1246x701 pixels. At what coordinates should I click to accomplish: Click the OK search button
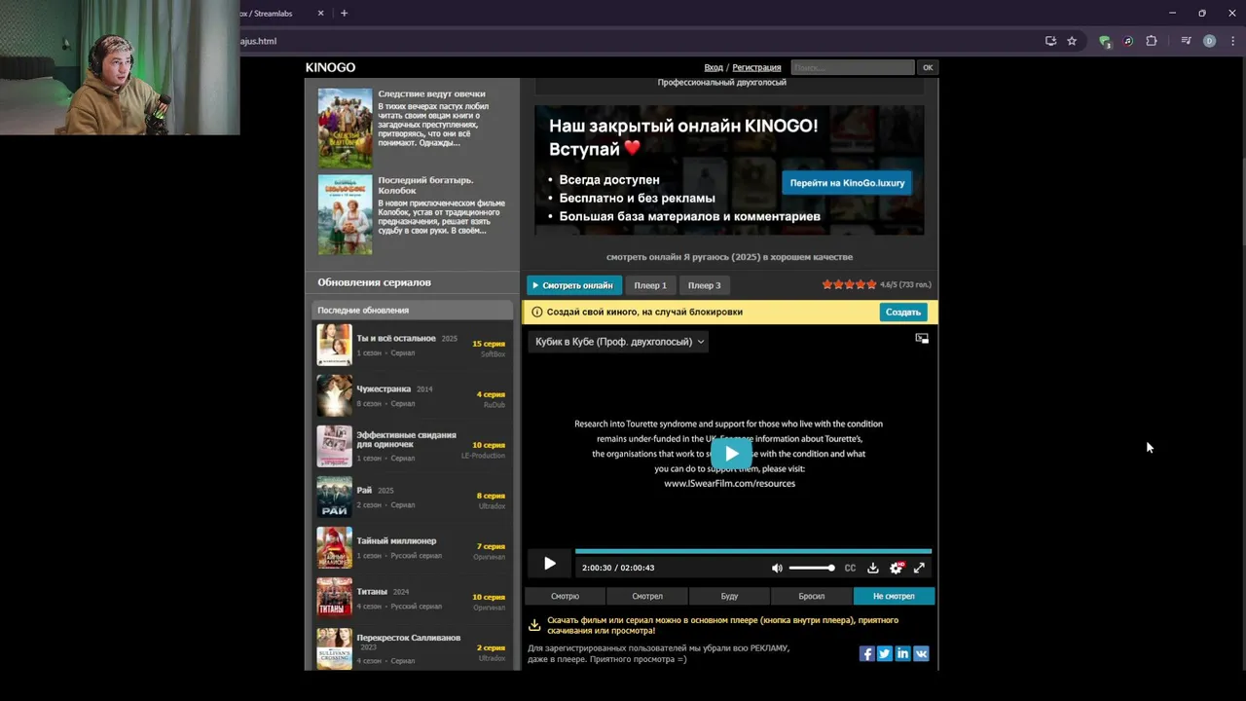click(x=928, y=67)
